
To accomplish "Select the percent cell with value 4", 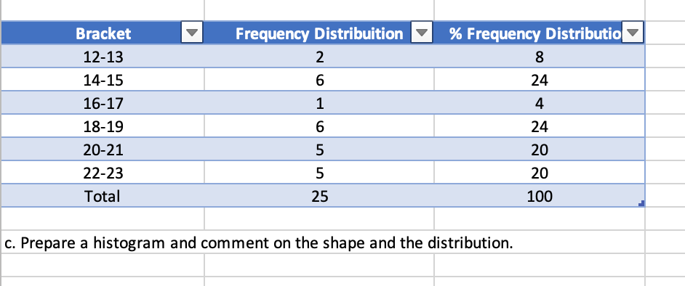I will [540, 103].
